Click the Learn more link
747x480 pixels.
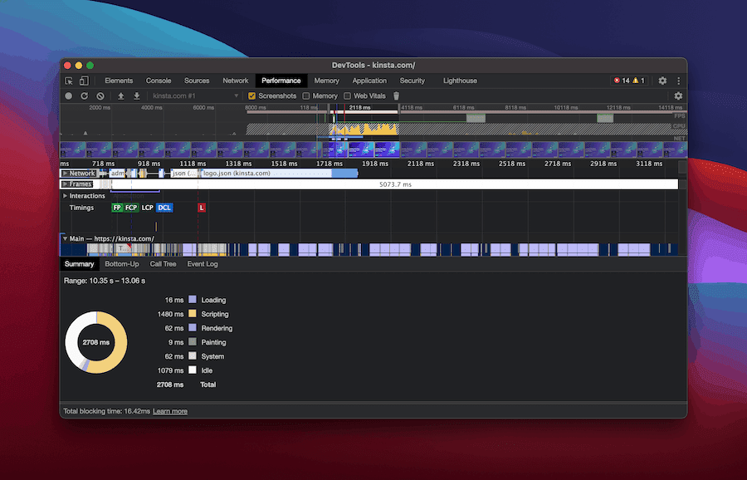pos(169,410)
